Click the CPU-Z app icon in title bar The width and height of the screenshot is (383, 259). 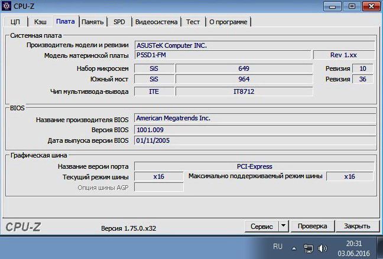6,6
